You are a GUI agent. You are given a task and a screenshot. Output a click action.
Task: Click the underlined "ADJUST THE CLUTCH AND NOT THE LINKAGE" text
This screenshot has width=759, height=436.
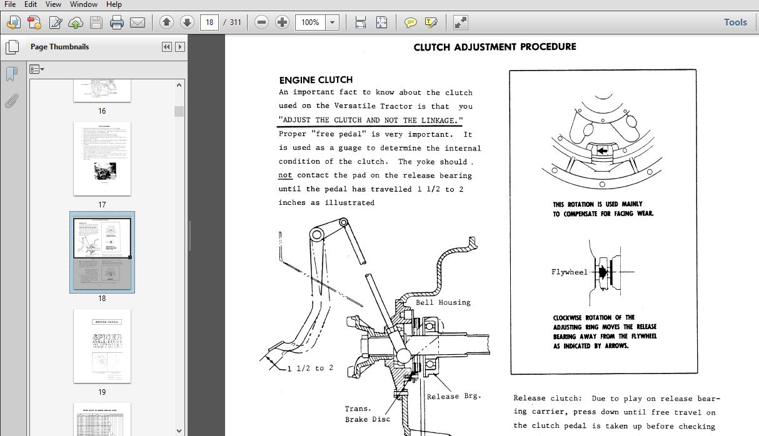(371, 120)
